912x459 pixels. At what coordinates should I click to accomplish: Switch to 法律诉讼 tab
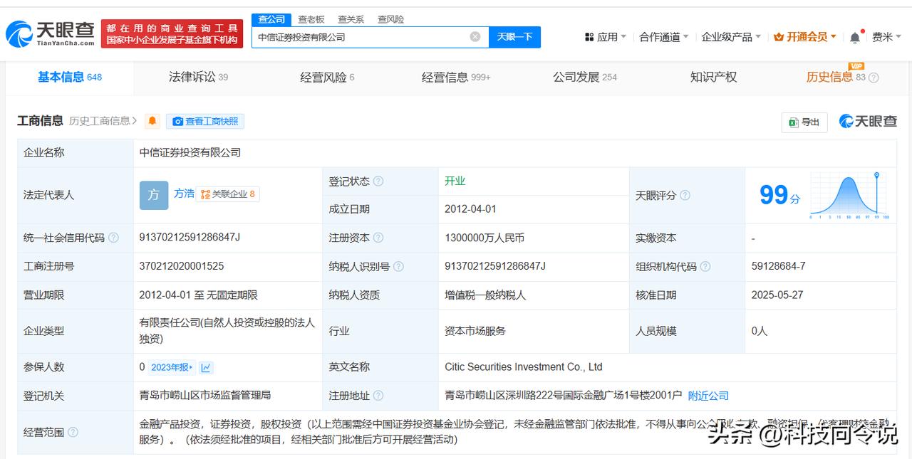(x=198, y=77)
